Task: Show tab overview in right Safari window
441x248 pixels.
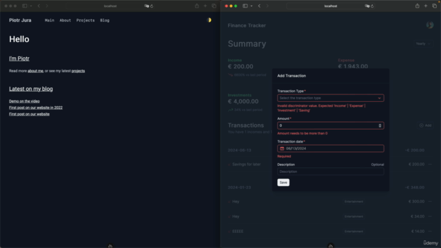Action: [x=435, y=6]
